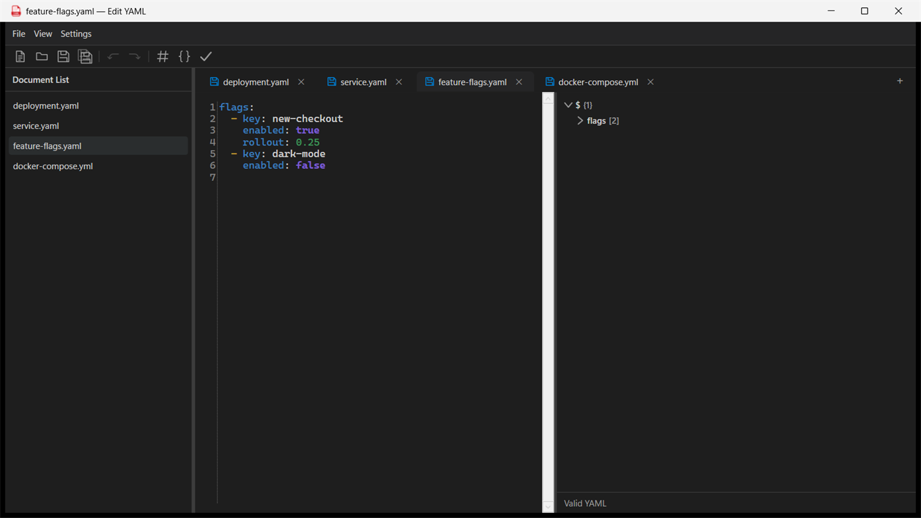Screen dimensions: 921x518
Task: Select the feature-flags.yaml tab
Action: tap(473, 82)
